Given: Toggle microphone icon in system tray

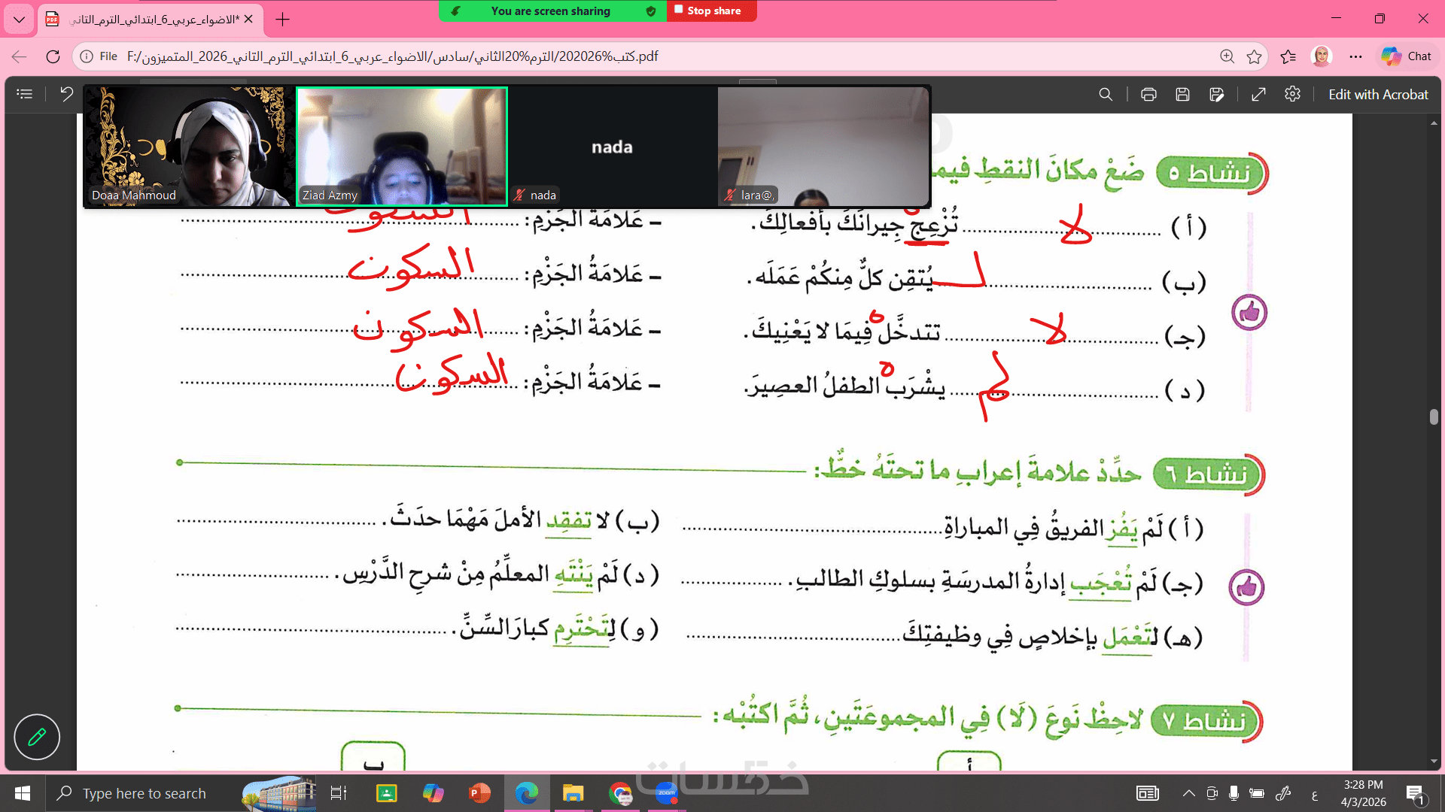Looking at the screenshot, I should pyautogui.click(x=1234, y=793).
